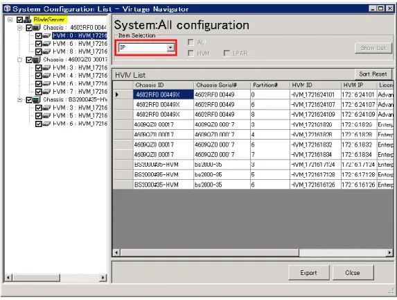Sort by the HVM ID column header
The height and width of the screenshot is (300, 397).
[315, 85]
